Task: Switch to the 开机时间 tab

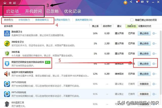Action: tap(33, 11)
